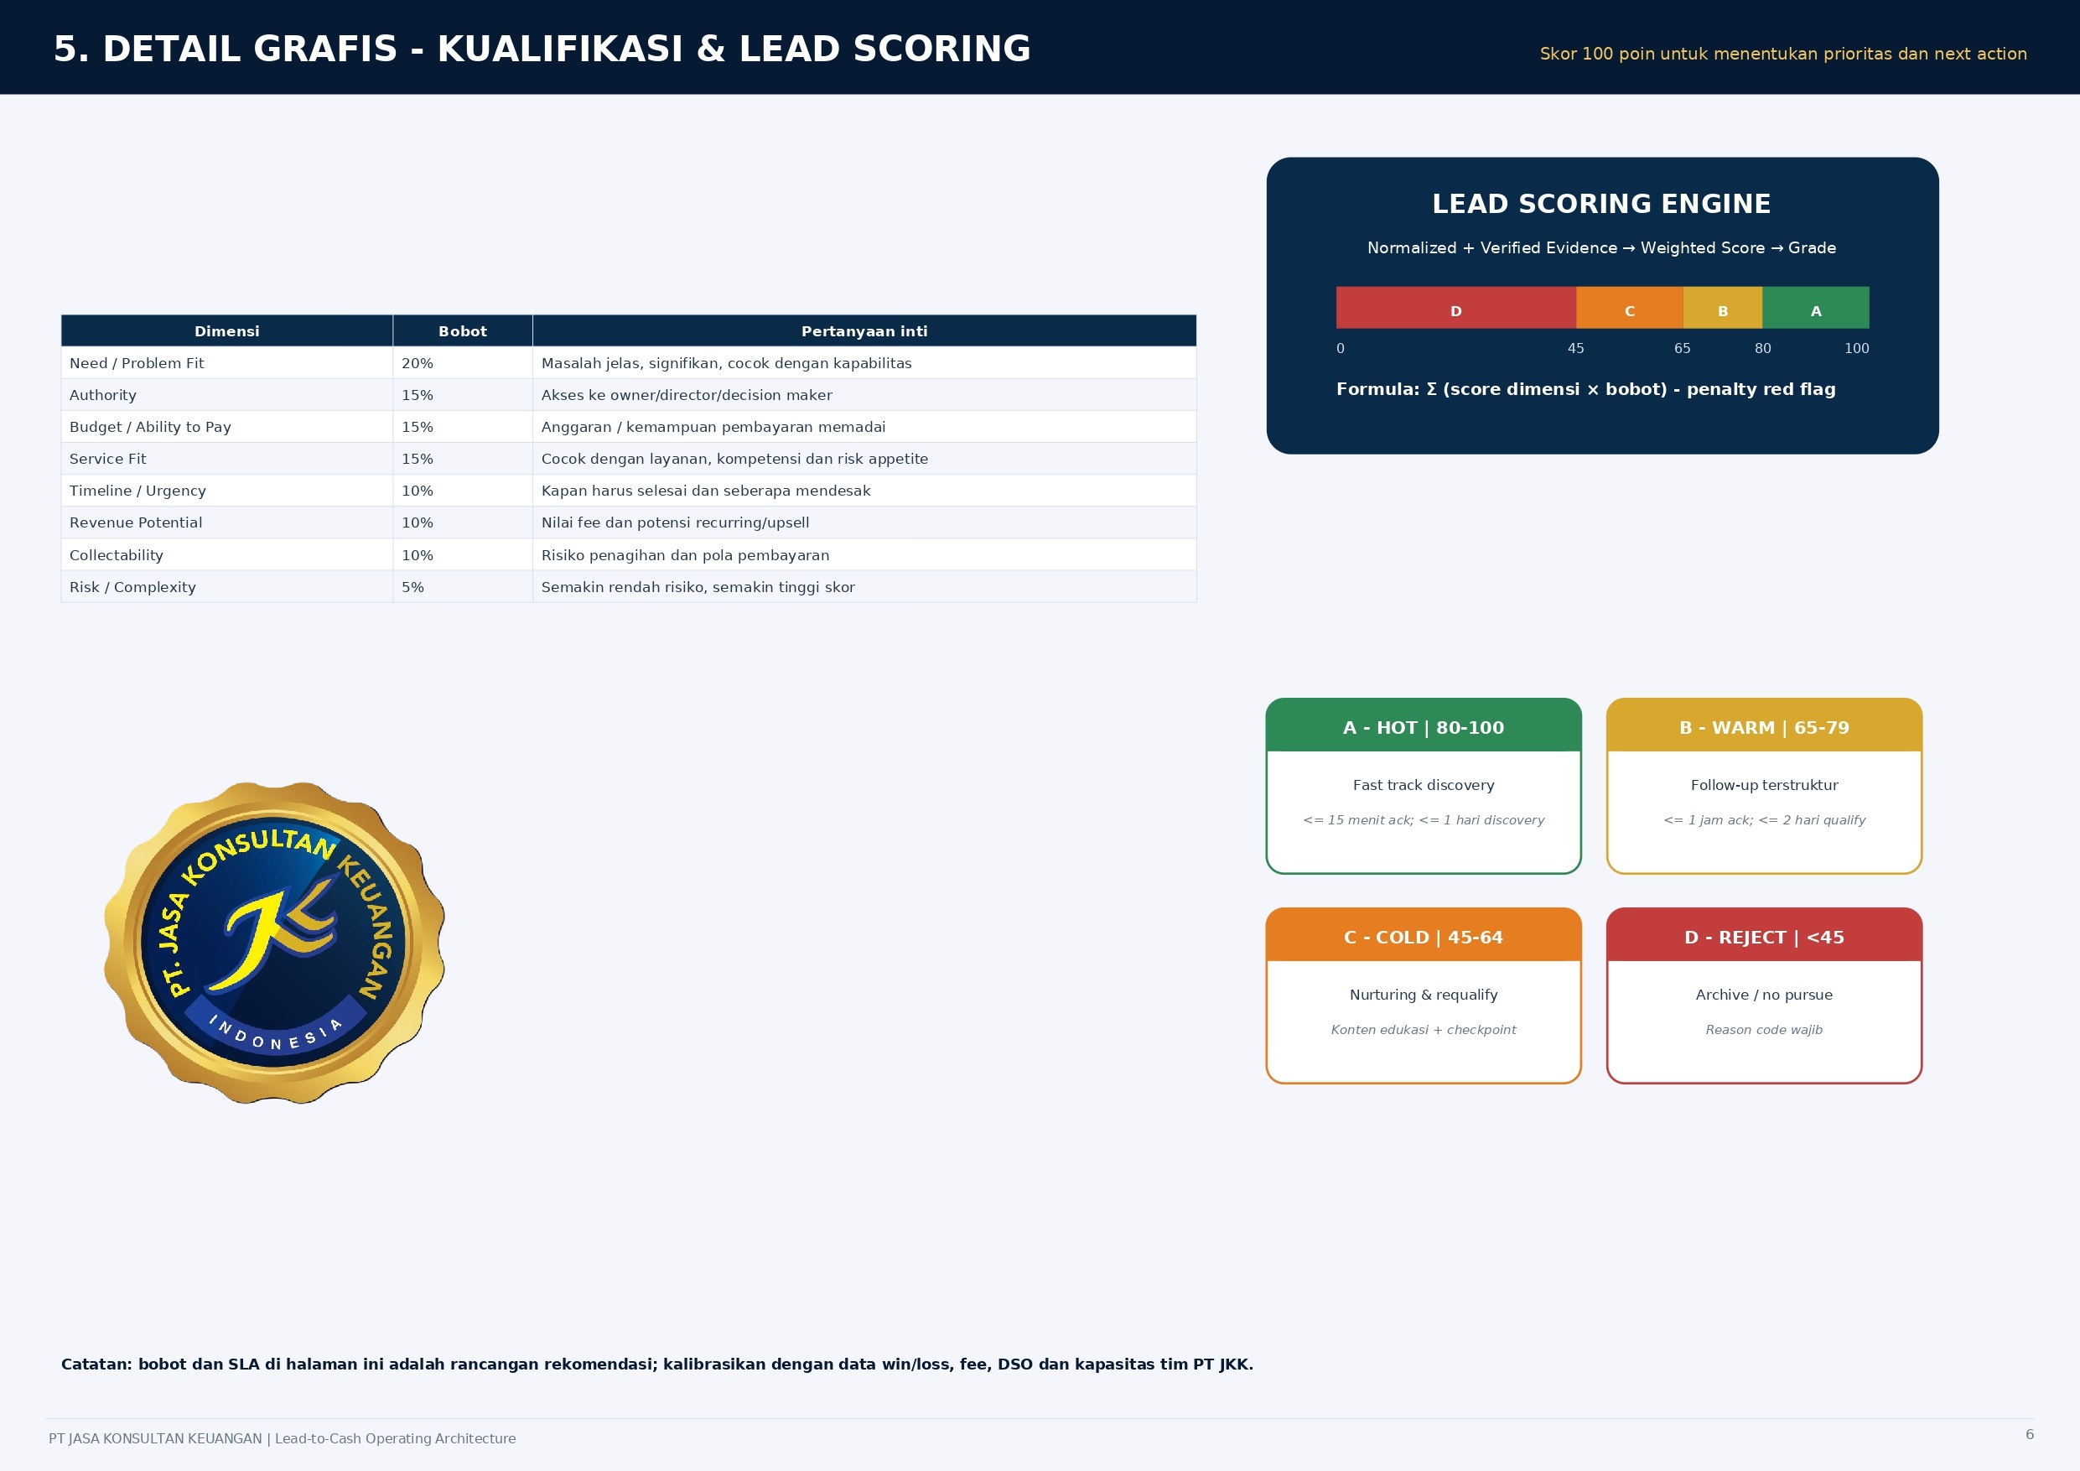Screen dimensions: 2080x1471
Task: Click the Pertanyaan inti column header
Action: click(x=864, y=330)
